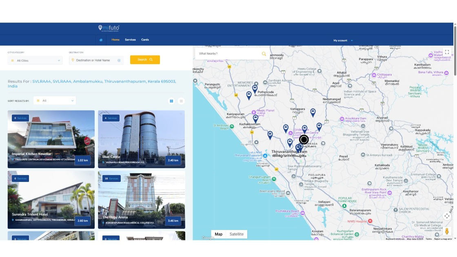Click the Kuzhipallam Botanical Garden marker

pos(357,234)
